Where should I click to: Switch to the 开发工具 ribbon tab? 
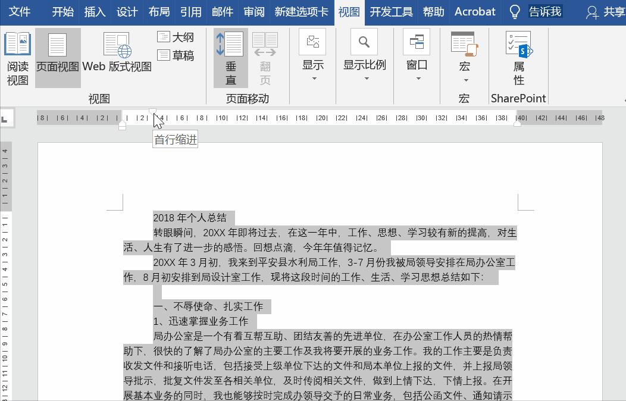point(391,11)
